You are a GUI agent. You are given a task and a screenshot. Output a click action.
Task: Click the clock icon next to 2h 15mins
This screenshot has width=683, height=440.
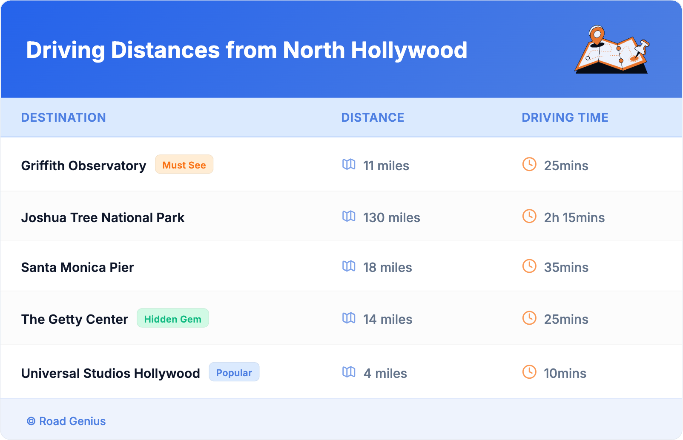529,216
